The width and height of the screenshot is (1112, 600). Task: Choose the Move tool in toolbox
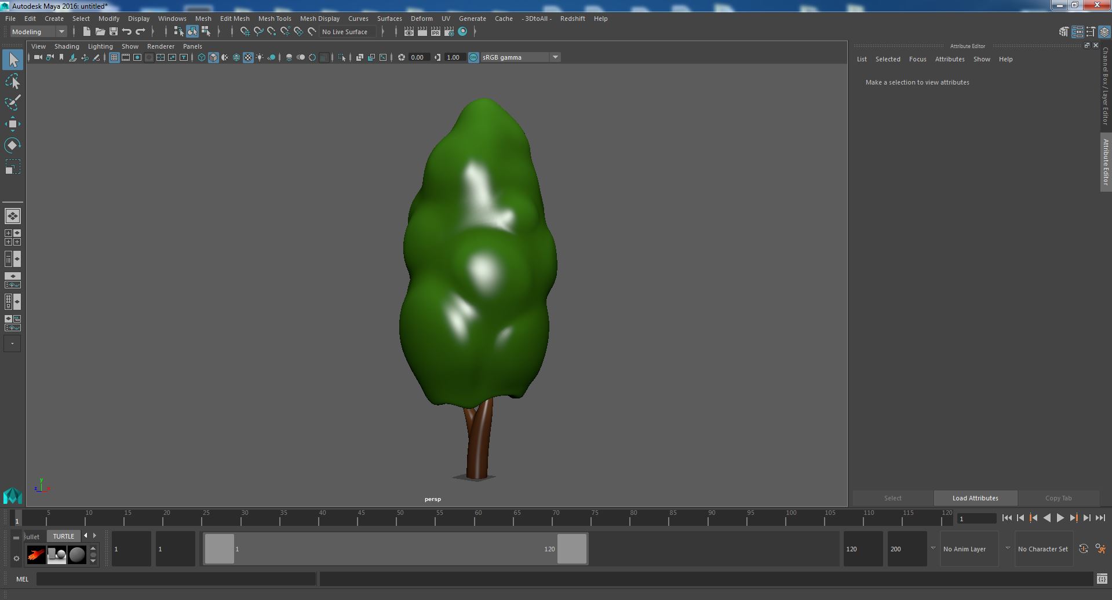(x=13, y=124)
